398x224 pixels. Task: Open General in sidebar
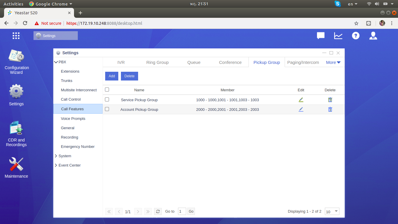click(68, 128)
